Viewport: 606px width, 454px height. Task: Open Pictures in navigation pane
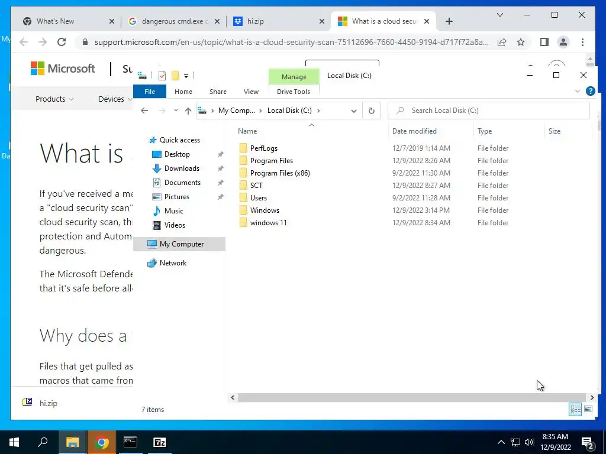176,197
